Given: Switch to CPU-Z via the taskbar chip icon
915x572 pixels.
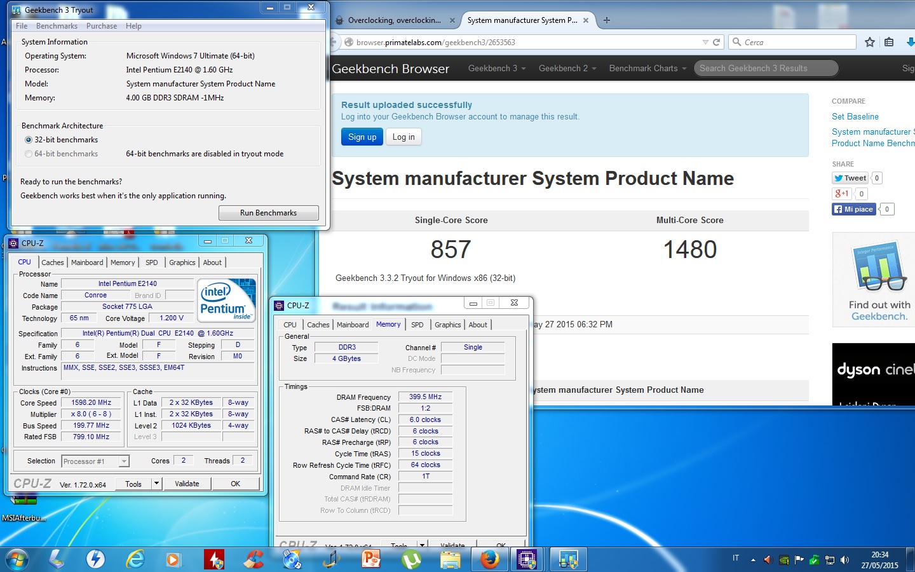Looking at the screenshot, I should 527,559.
